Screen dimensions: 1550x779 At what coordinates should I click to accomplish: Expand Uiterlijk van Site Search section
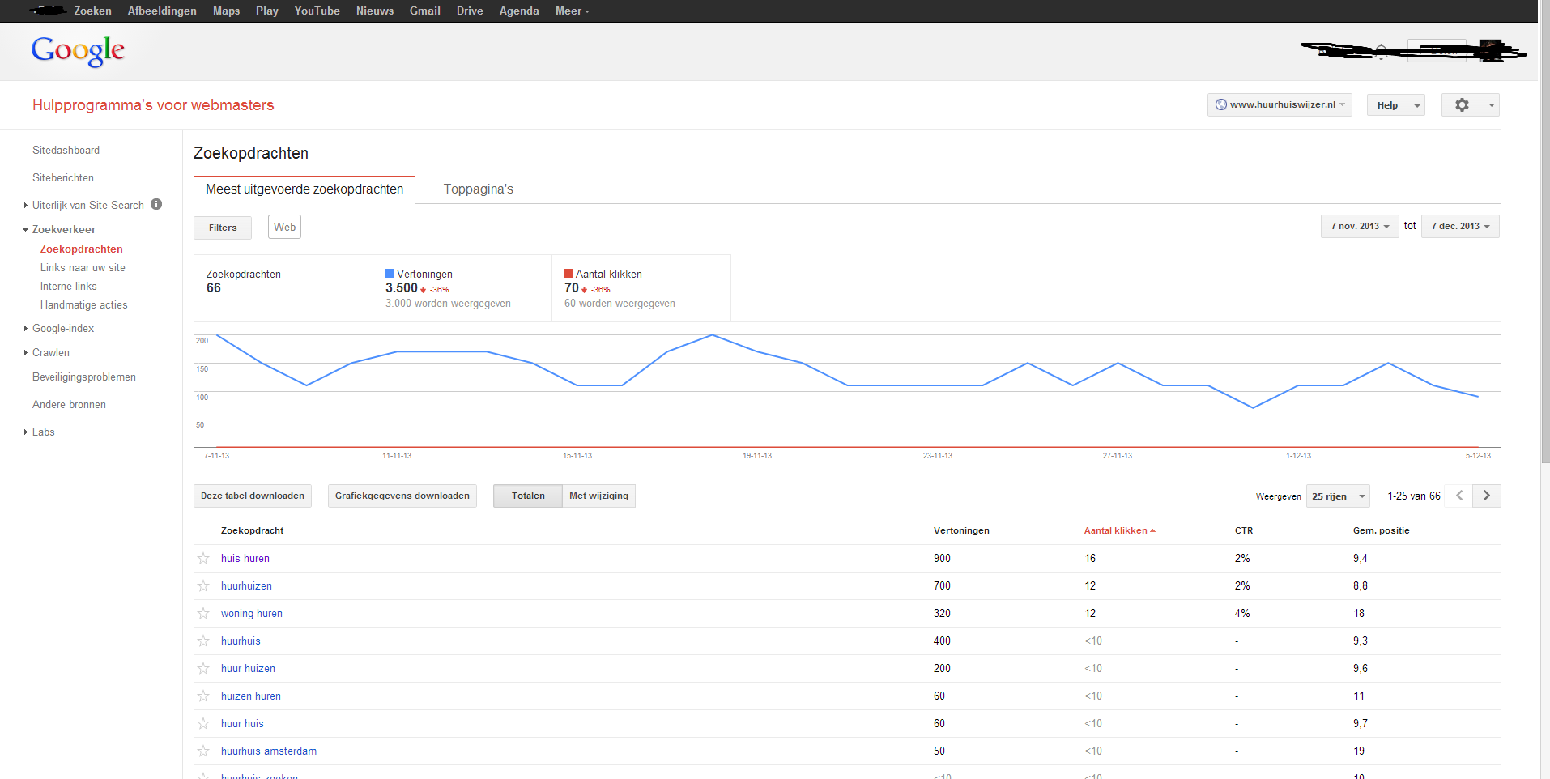26,206
